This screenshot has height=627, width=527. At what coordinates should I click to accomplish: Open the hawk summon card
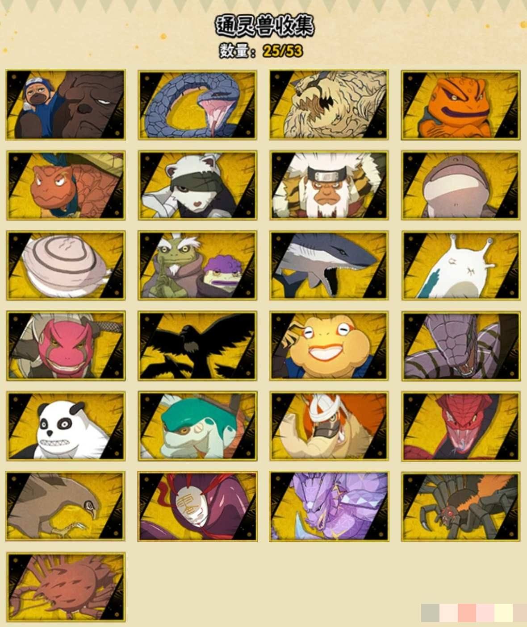point(66,507)
